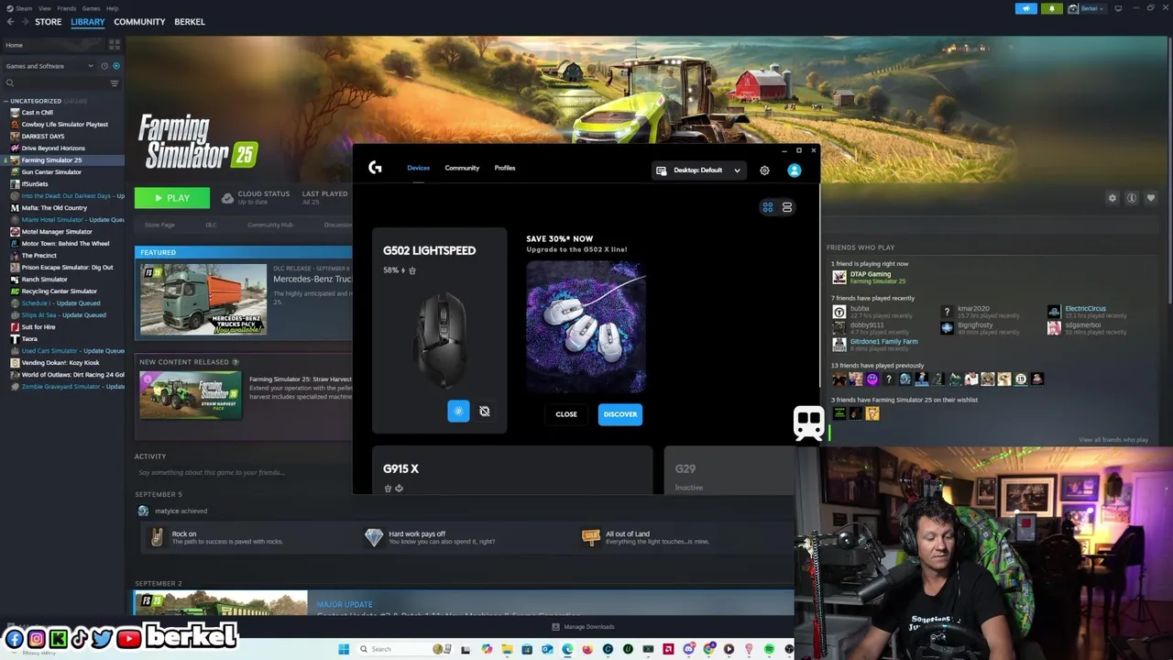Screen dimensions: 1173x660
Task: Open G HUB settings gear
Action: click(x=764, y=170)
